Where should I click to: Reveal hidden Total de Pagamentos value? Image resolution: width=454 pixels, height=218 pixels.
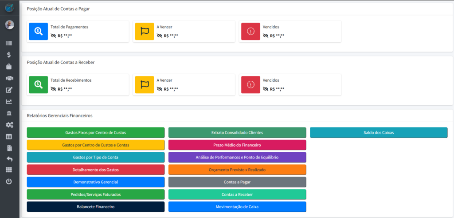coord(54,36)
